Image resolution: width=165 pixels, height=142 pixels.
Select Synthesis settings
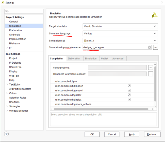point(14,35)
